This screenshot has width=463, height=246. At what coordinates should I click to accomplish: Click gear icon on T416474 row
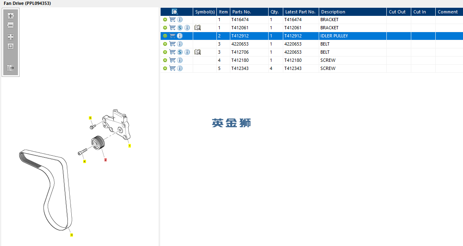pos(165,20)
